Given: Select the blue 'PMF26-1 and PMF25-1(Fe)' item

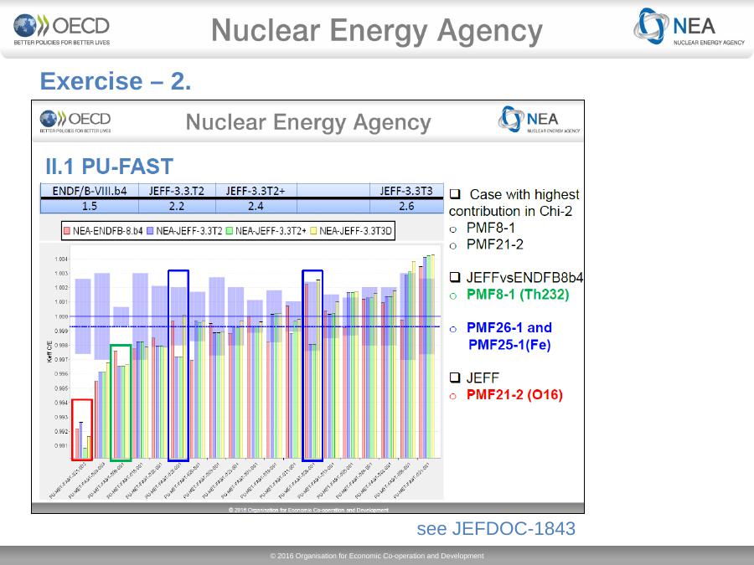Looking at the screenshot, I should pos(509,336).
